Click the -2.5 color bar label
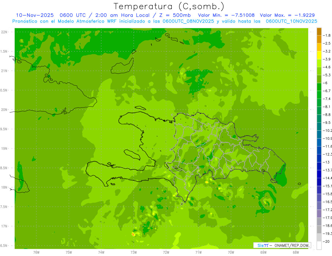 (327, 43)
